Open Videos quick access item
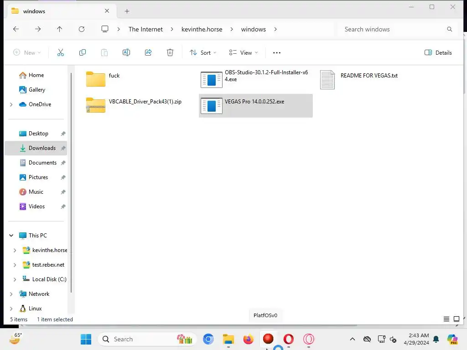Screen dimensions: 467x350 click(36, 206)
